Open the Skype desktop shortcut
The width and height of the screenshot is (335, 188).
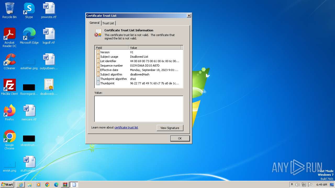pos(29,10)
